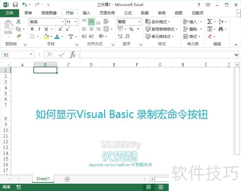
Task: Undo the last action
Action: 25,4
